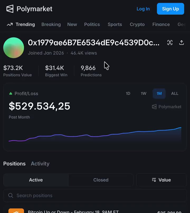Click the profile avatar picture

[13, 48]
